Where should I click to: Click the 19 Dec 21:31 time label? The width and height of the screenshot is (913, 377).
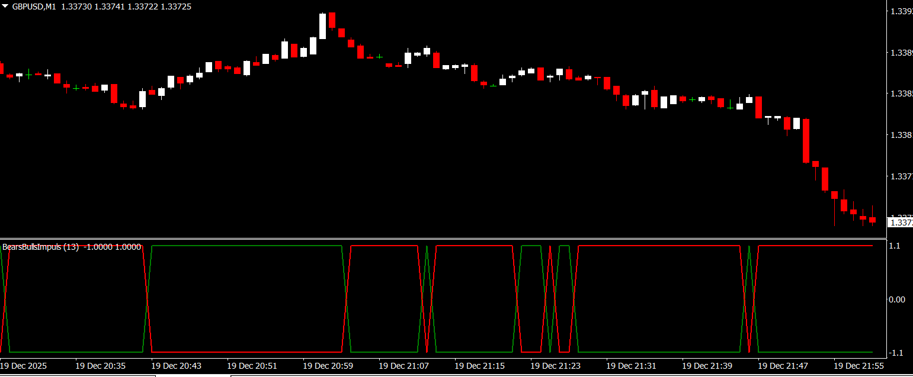631,366
